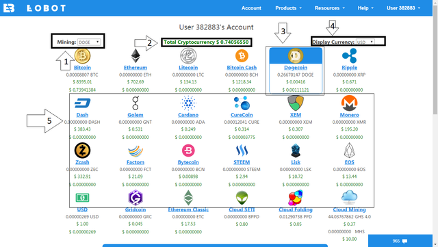
Task: Open the Golem link
Action: point(136,115)
